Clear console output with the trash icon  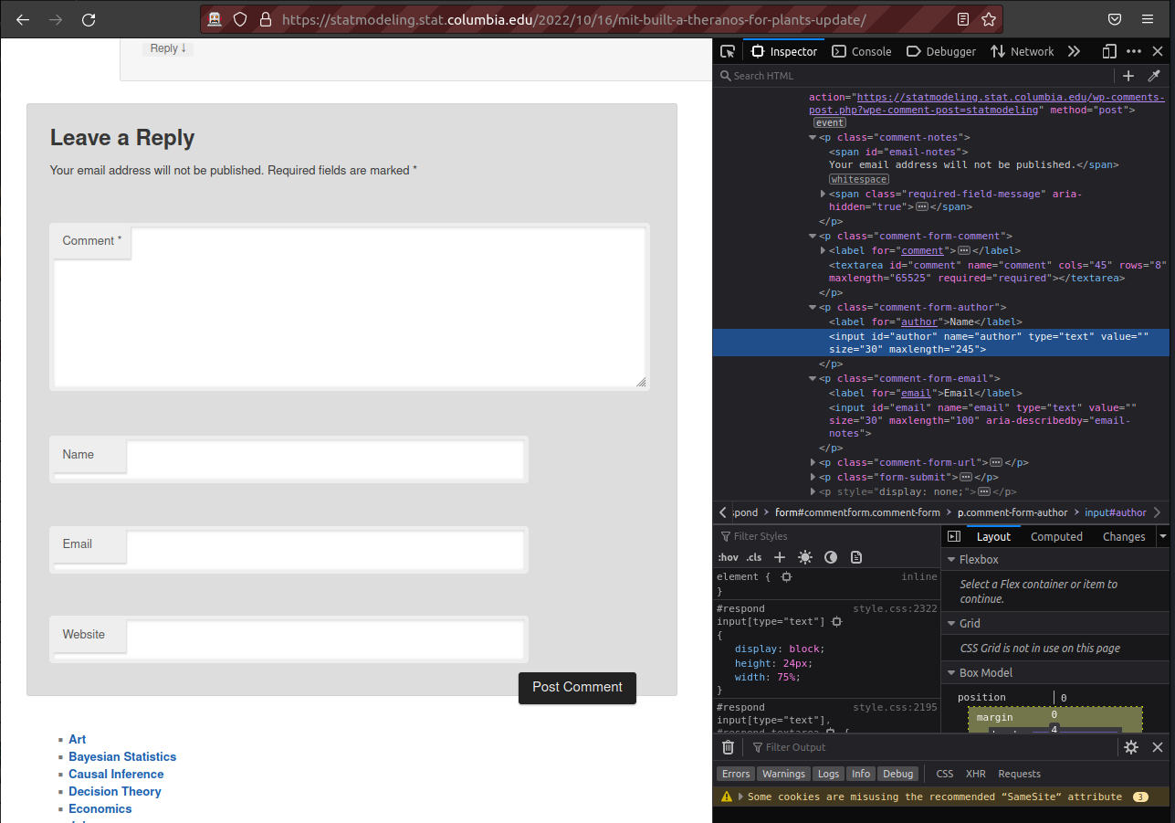[728, 747]
